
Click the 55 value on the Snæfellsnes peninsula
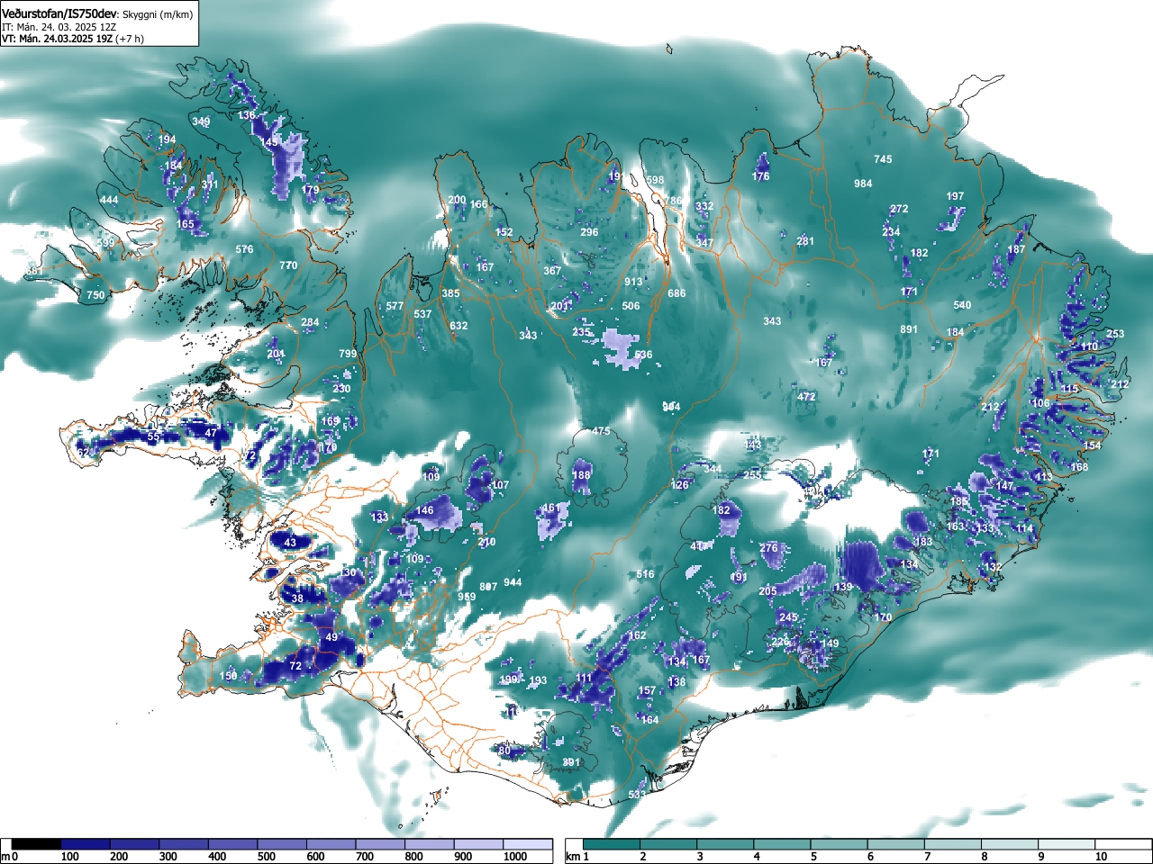click(x=153, y=436)
